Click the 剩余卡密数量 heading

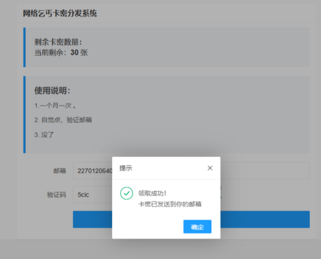pos(58,42)
